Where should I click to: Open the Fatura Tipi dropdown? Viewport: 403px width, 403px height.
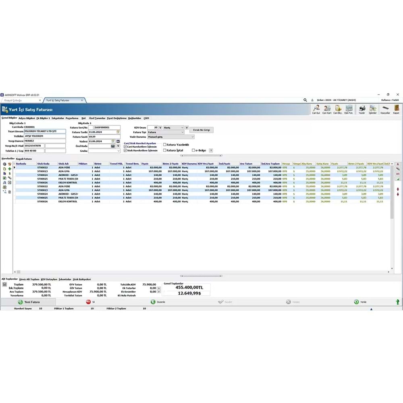(182, 132)
